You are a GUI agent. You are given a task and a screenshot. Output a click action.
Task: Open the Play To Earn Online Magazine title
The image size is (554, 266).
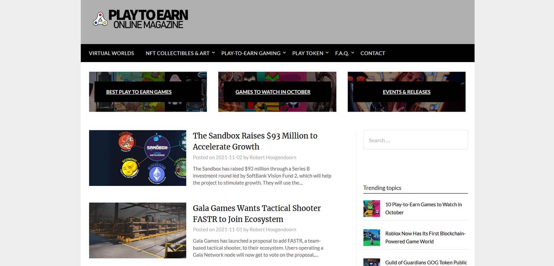click(x=148, y=19)
